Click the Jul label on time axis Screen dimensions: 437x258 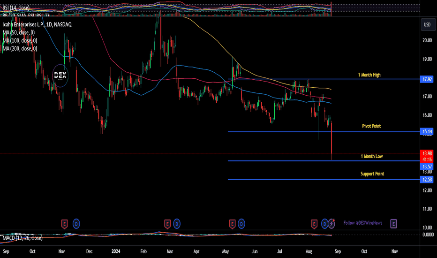point(279,251)
